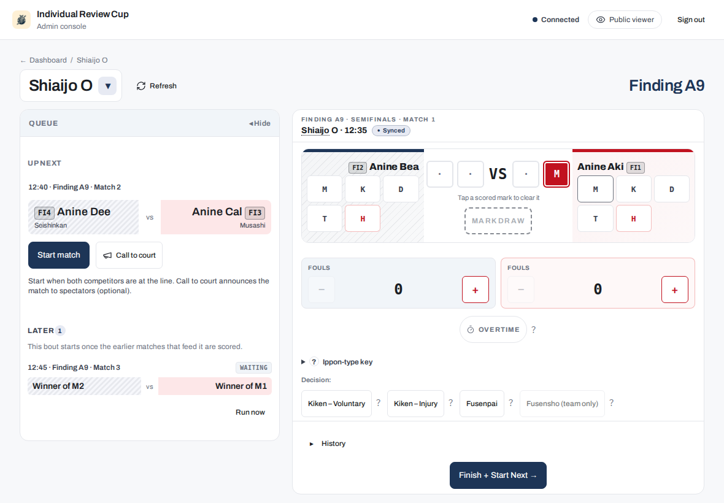Screen dimensions: 724x503
Task: Select Kiken – Voluntary decision
Action: pyautogui.click(x=337, y=404)
